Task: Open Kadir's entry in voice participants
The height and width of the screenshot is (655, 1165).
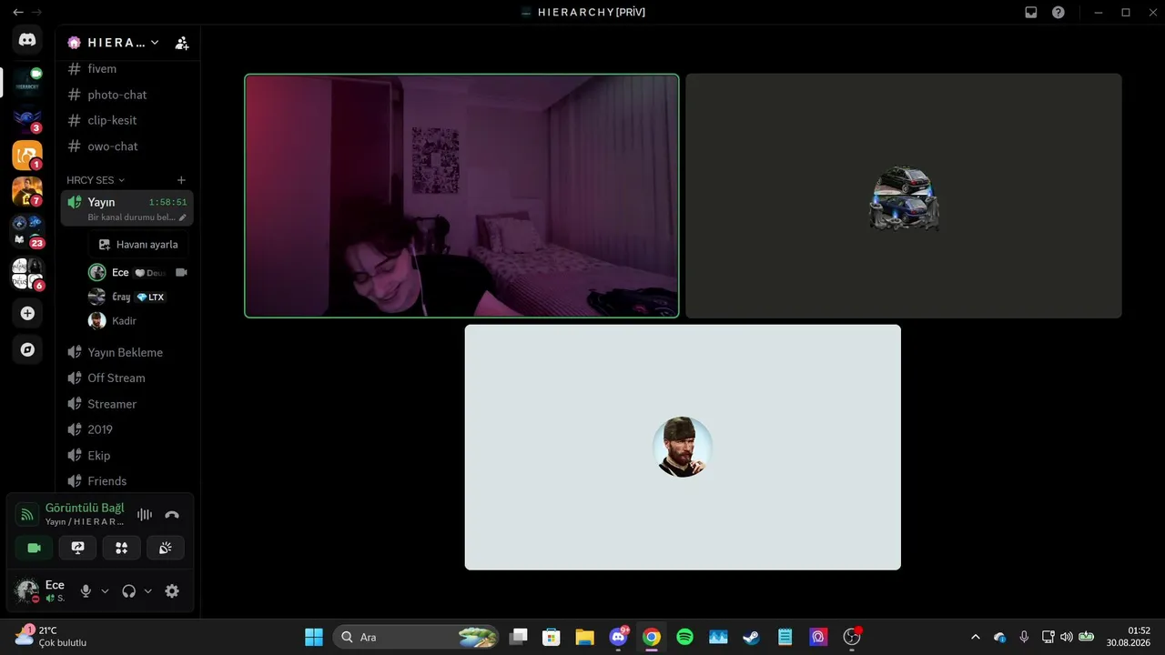Action: (x=138, y=320)
